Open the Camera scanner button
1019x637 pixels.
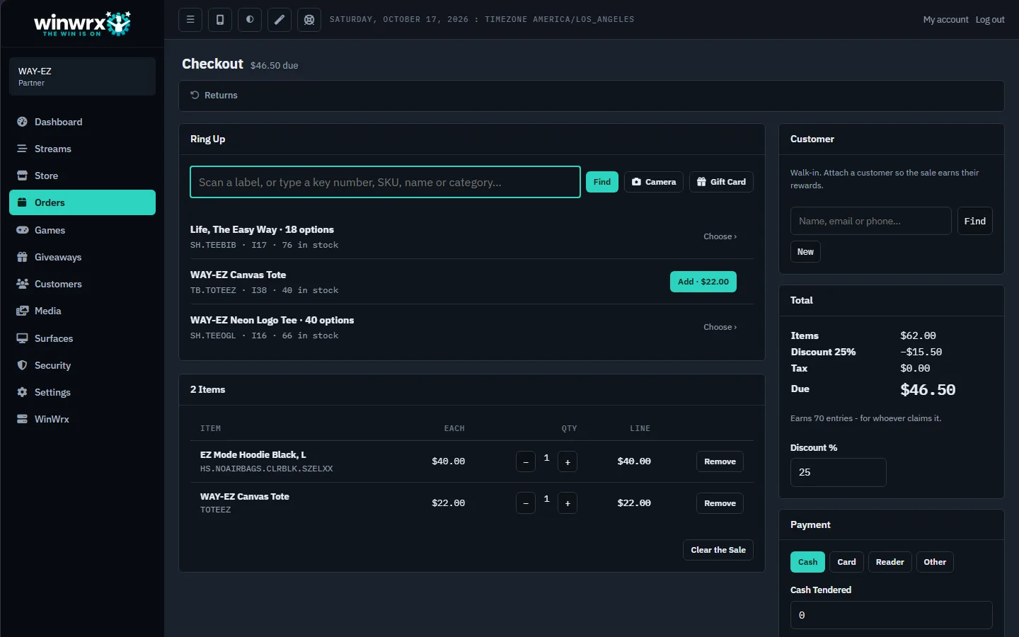click(654, 182)
